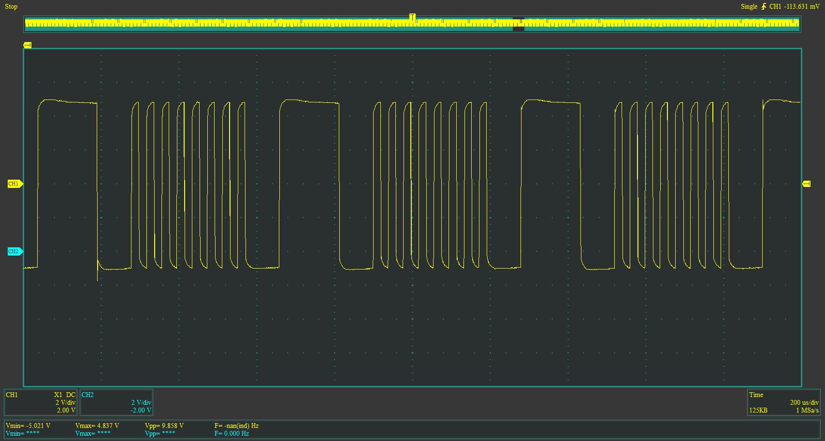Select the yellow horizontal position marker above graticule
825x441 pixels.
click(x=28, y=45)
